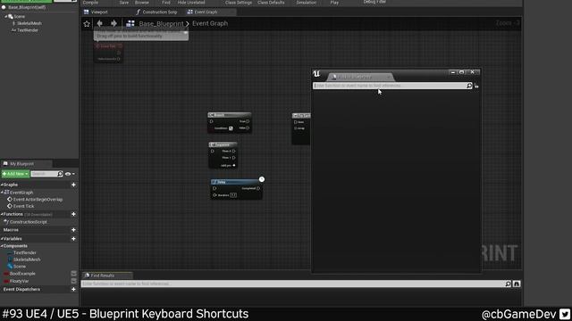Add a new function with Functions plus icon
Image resolution: width=572 pixels, height=321 pixels.
coord(73,214)
